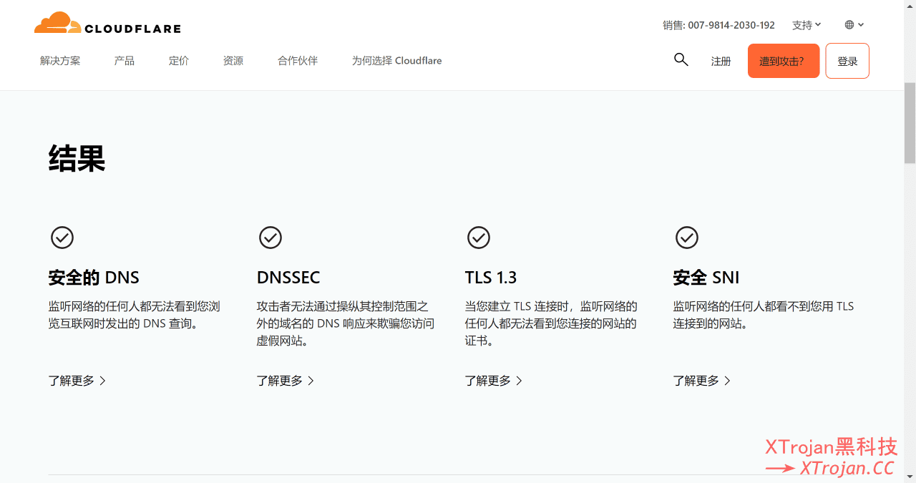Click the checkmark icon above TLS 1.3

[x=479, y=238]
